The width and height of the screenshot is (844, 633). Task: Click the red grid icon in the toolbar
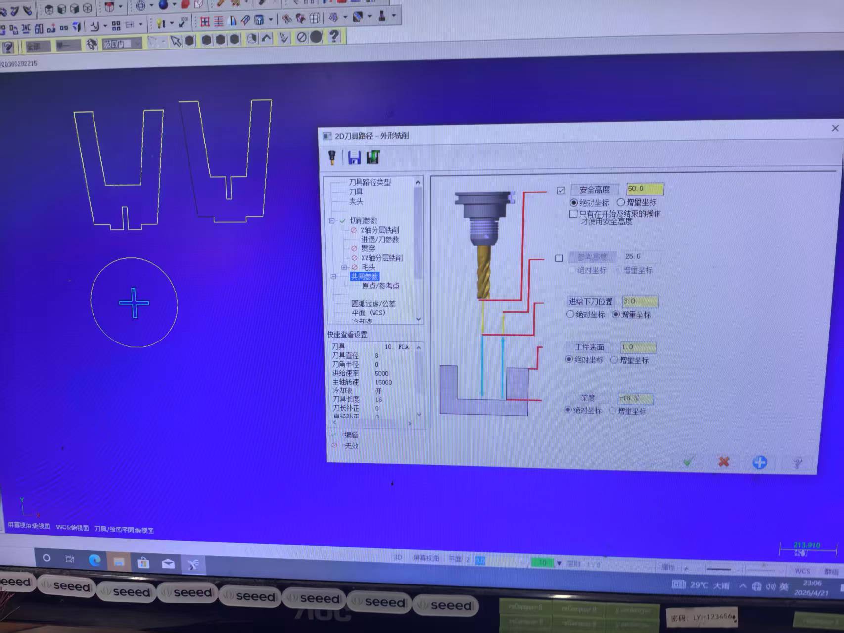205,21
